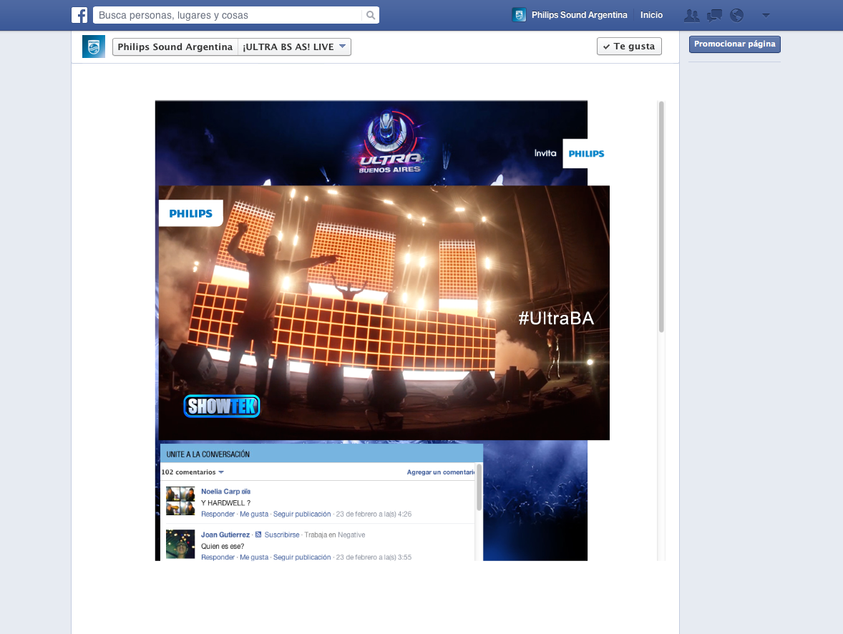843x634 pixels.
Task: Expand ¡ULTRA BS AS! LIVE dropdown
Action: [294, 47]
